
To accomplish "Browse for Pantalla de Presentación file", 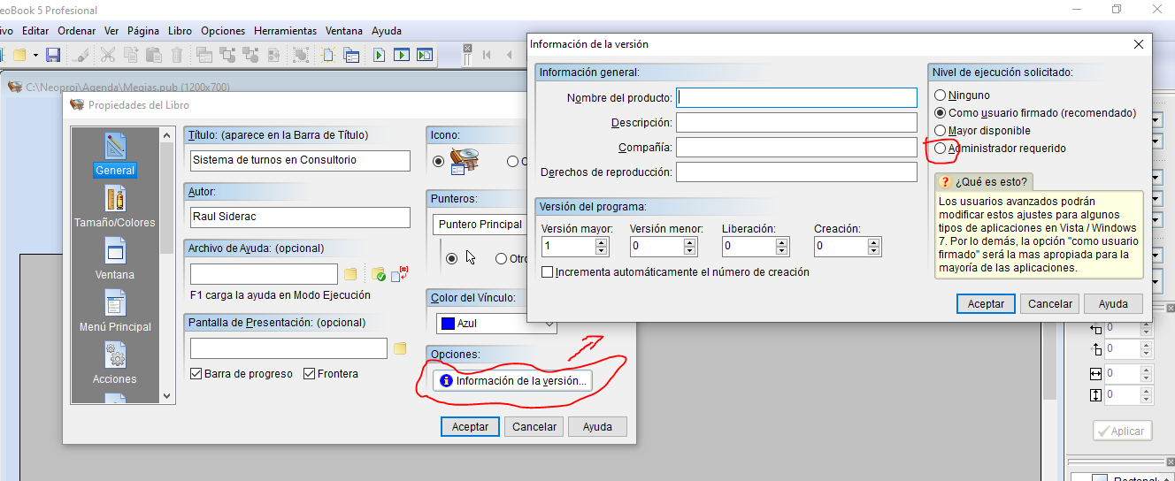I will pos(400,348).
